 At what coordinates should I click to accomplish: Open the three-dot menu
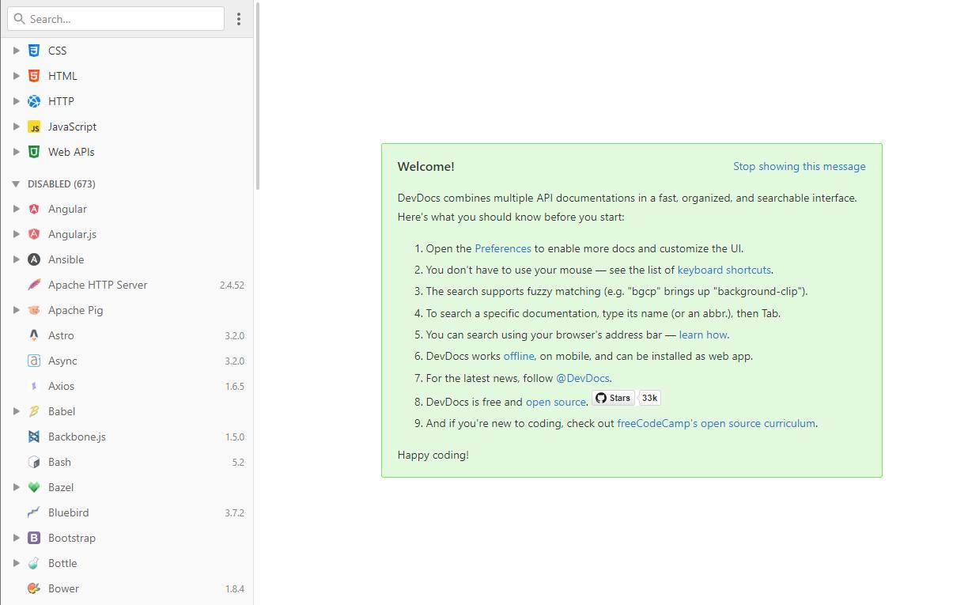pyautogui.click(x=239, y=19)
